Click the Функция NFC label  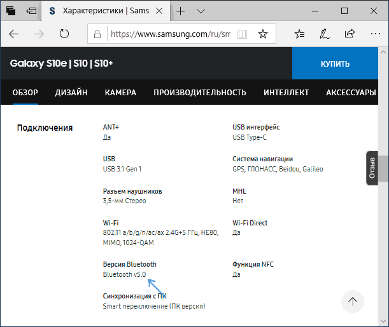point(253,264)
